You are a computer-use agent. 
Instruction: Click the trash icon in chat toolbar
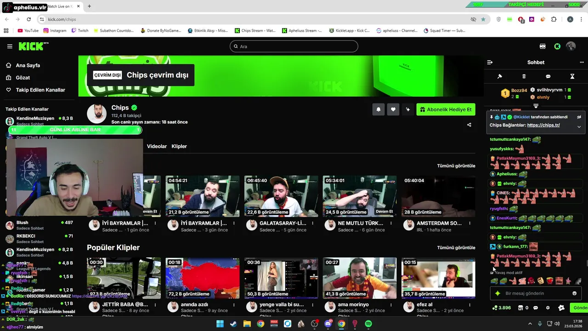pos(524,76)
